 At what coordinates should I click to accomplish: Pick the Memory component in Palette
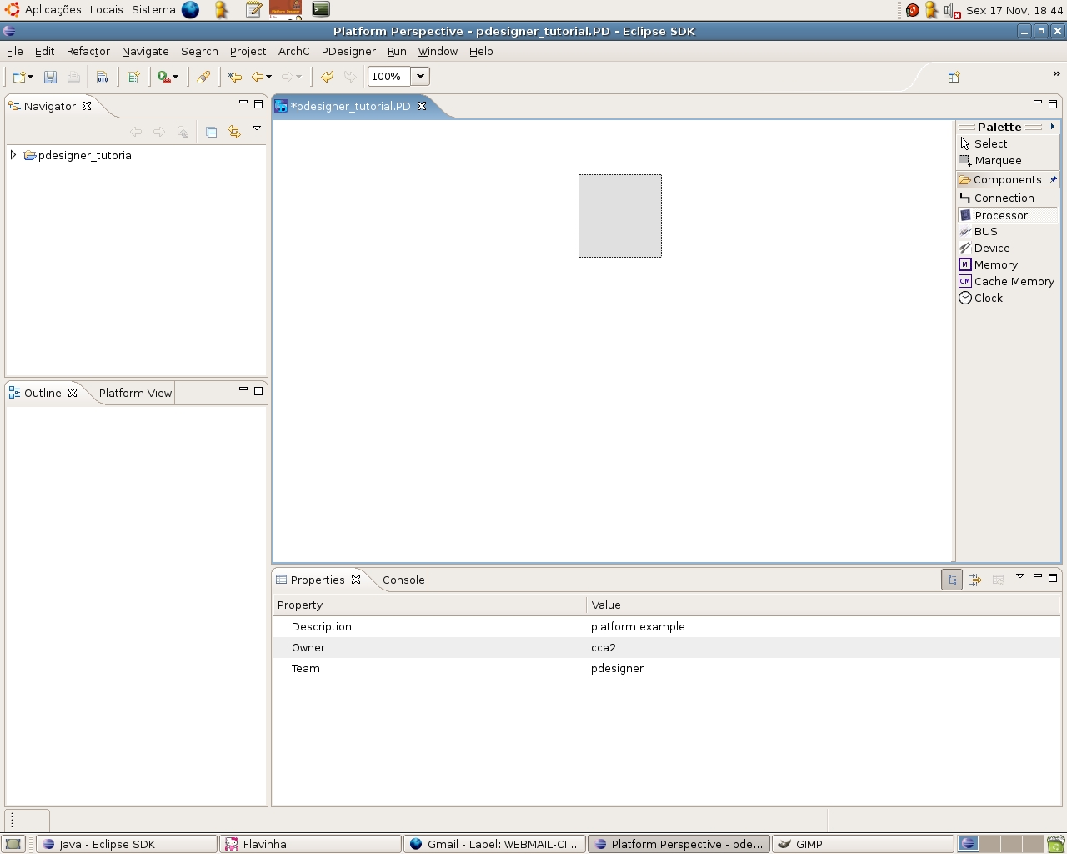coord(989,264)
